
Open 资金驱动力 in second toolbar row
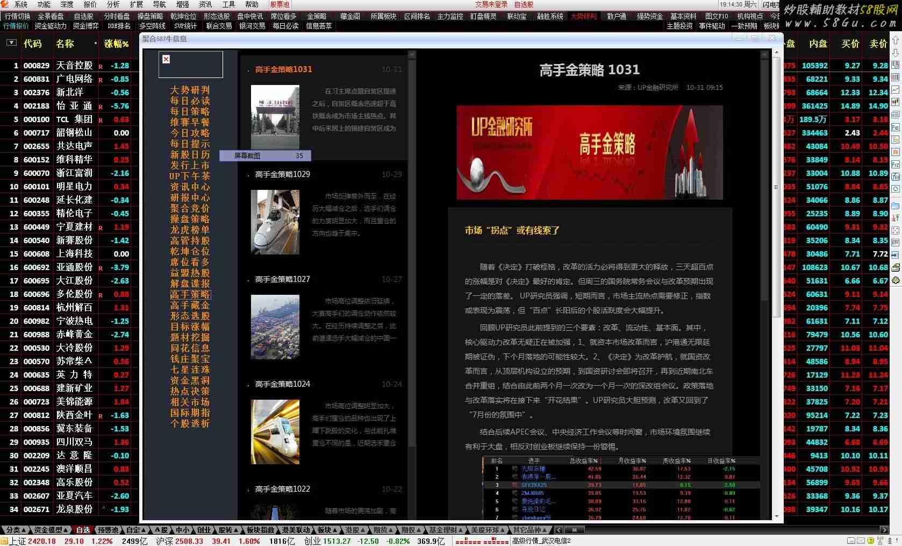[x=51, y=26]
